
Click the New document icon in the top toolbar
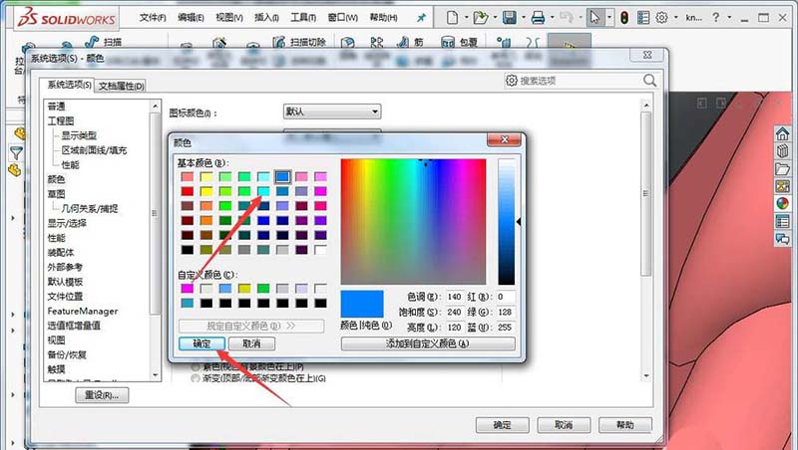tap(452, 18)
